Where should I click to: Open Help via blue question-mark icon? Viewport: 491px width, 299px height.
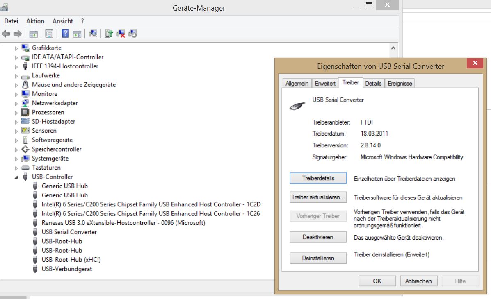pos(65,34)
